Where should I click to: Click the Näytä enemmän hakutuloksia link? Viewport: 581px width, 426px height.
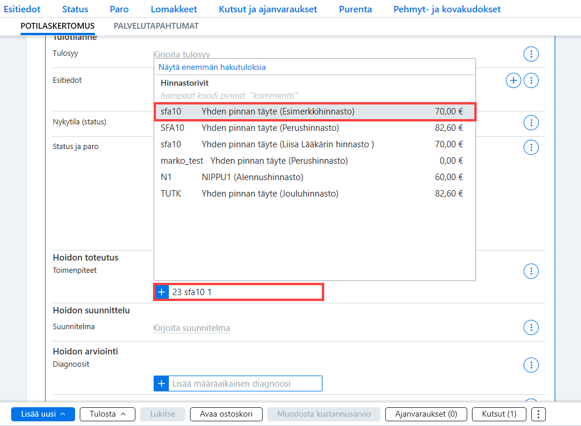point(212,67)
